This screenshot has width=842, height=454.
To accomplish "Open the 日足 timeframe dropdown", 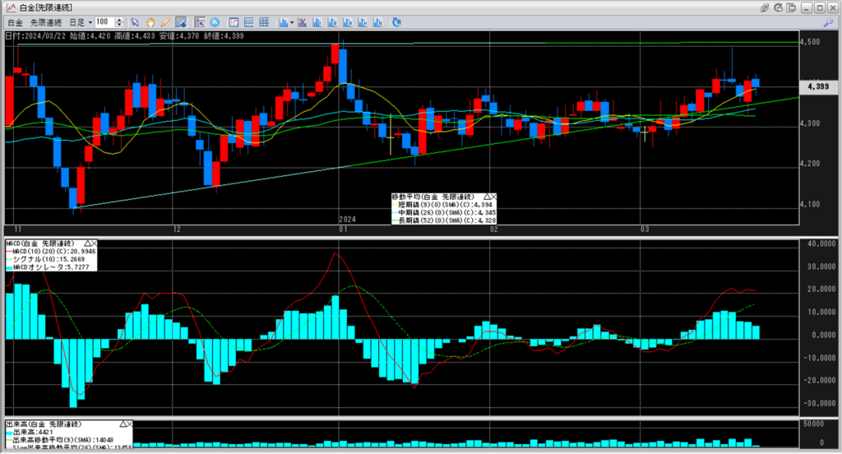I will [x=81, y=21].
